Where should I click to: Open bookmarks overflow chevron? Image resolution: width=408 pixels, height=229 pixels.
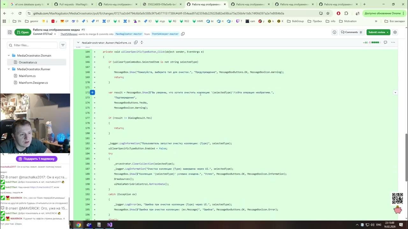(376, 21)
